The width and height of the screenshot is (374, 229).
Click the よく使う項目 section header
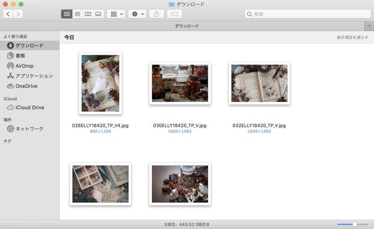click(15, 37)
